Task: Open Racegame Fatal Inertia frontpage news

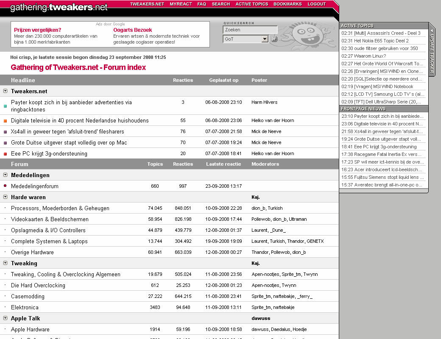Action: 381,154
